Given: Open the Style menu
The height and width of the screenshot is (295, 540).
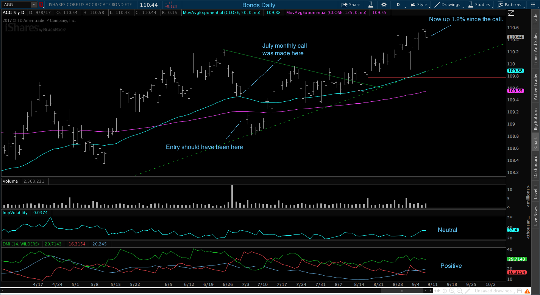Looking at the screenshot, I should tap(419, 5).
